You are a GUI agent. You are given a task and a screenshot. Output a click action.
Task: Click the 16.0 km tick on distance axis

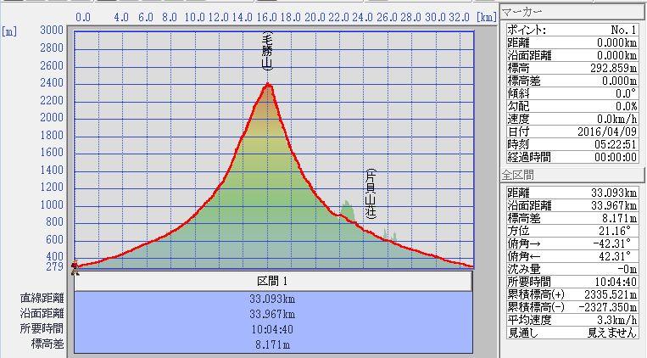tap(267, 16)
